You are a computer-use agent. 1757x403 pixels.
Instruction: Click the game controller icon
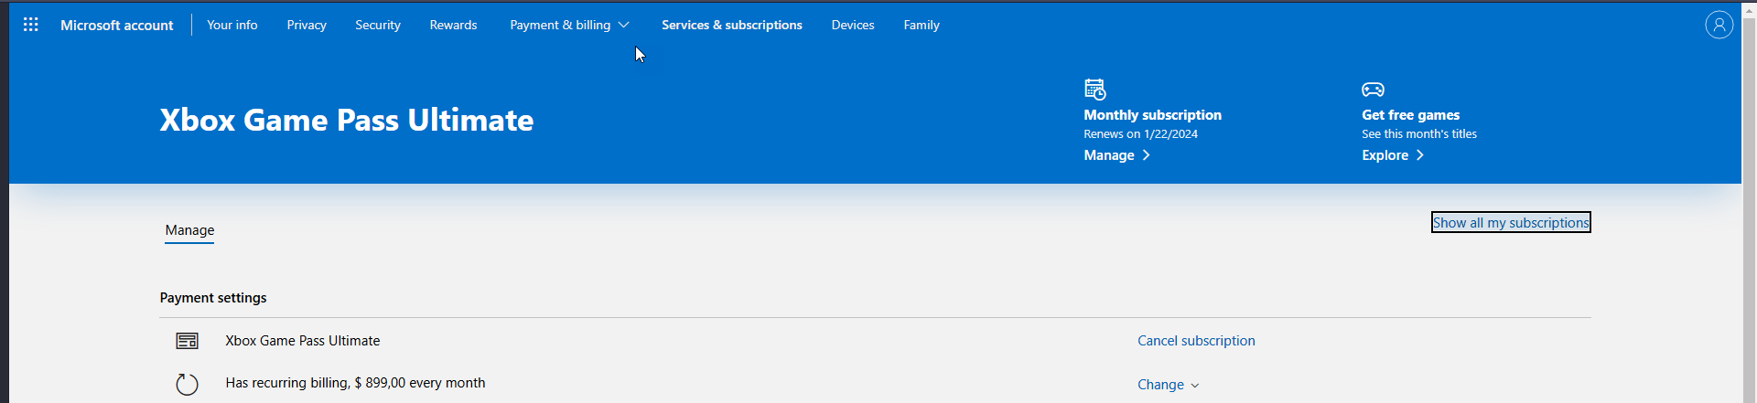point(1373,89)
